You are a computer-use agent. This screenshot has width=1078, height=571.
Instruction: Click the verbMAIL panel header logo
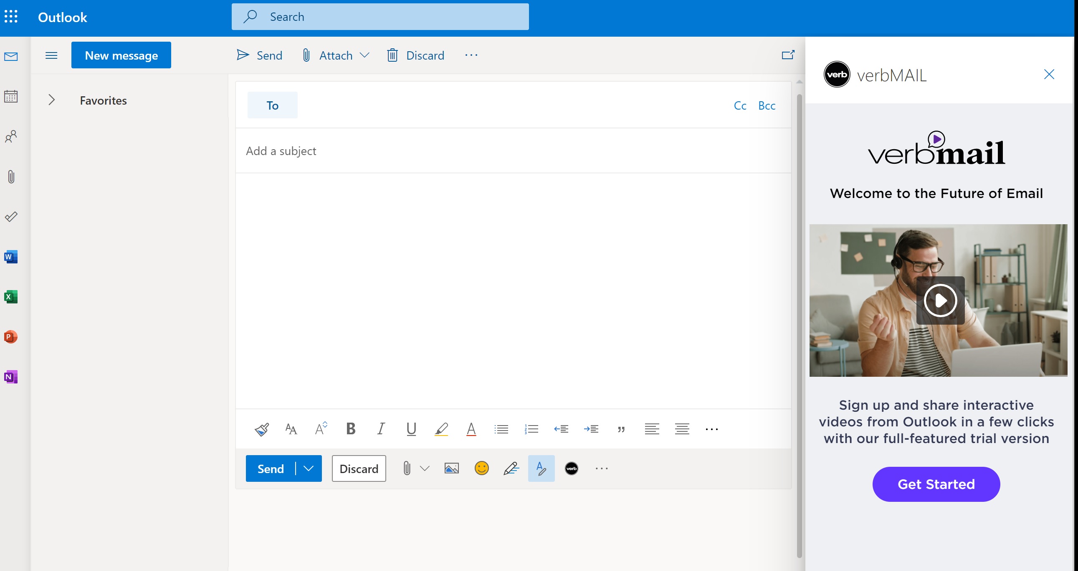[837, 74]
